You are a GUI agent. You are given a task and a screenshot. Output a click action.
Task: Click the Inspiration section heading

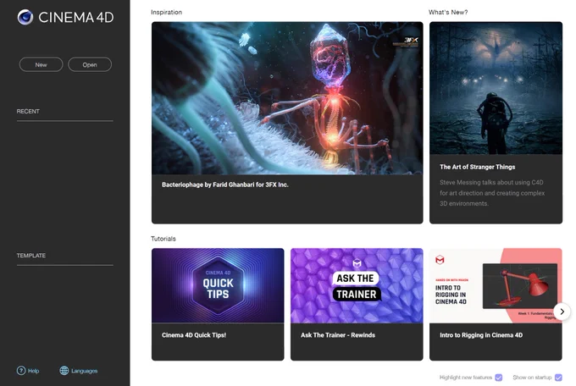click(x=166, y=12)
